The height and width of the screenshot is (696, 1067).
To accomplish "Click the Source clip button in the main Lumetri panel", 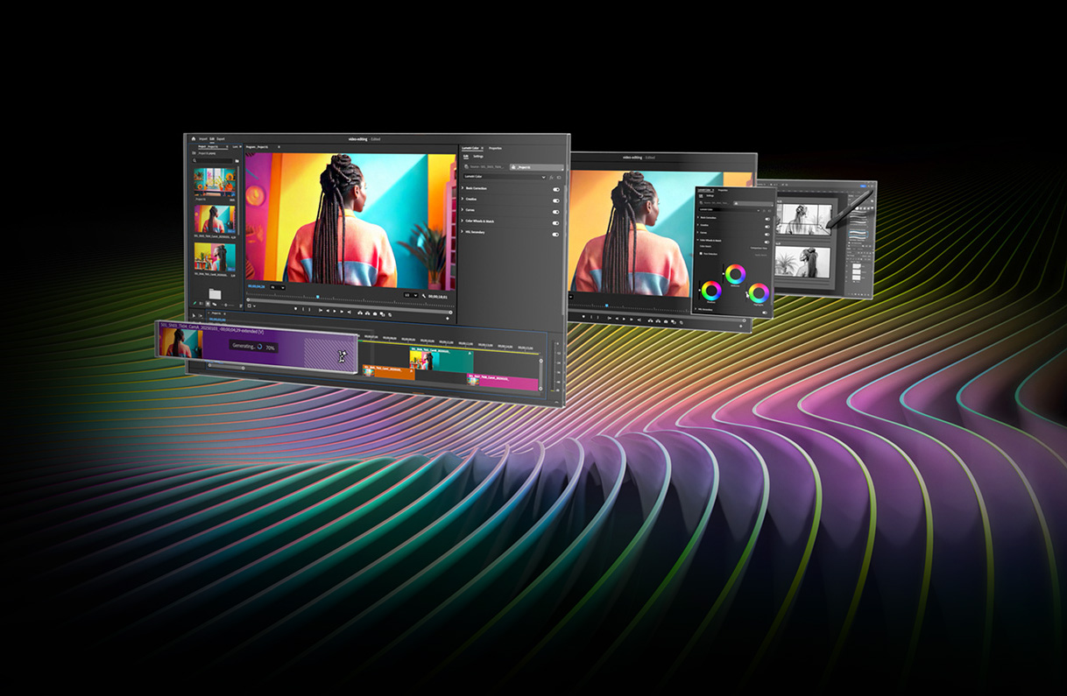I will (x=484, y=165).
